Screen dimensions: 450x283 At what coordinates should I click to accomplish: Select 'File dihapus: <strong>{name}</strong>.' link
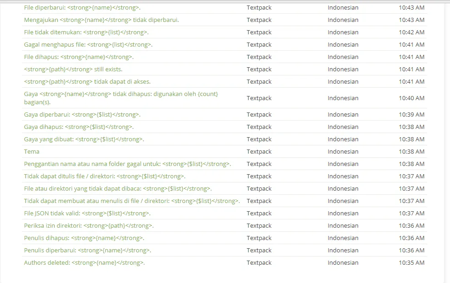pos(79,57)
